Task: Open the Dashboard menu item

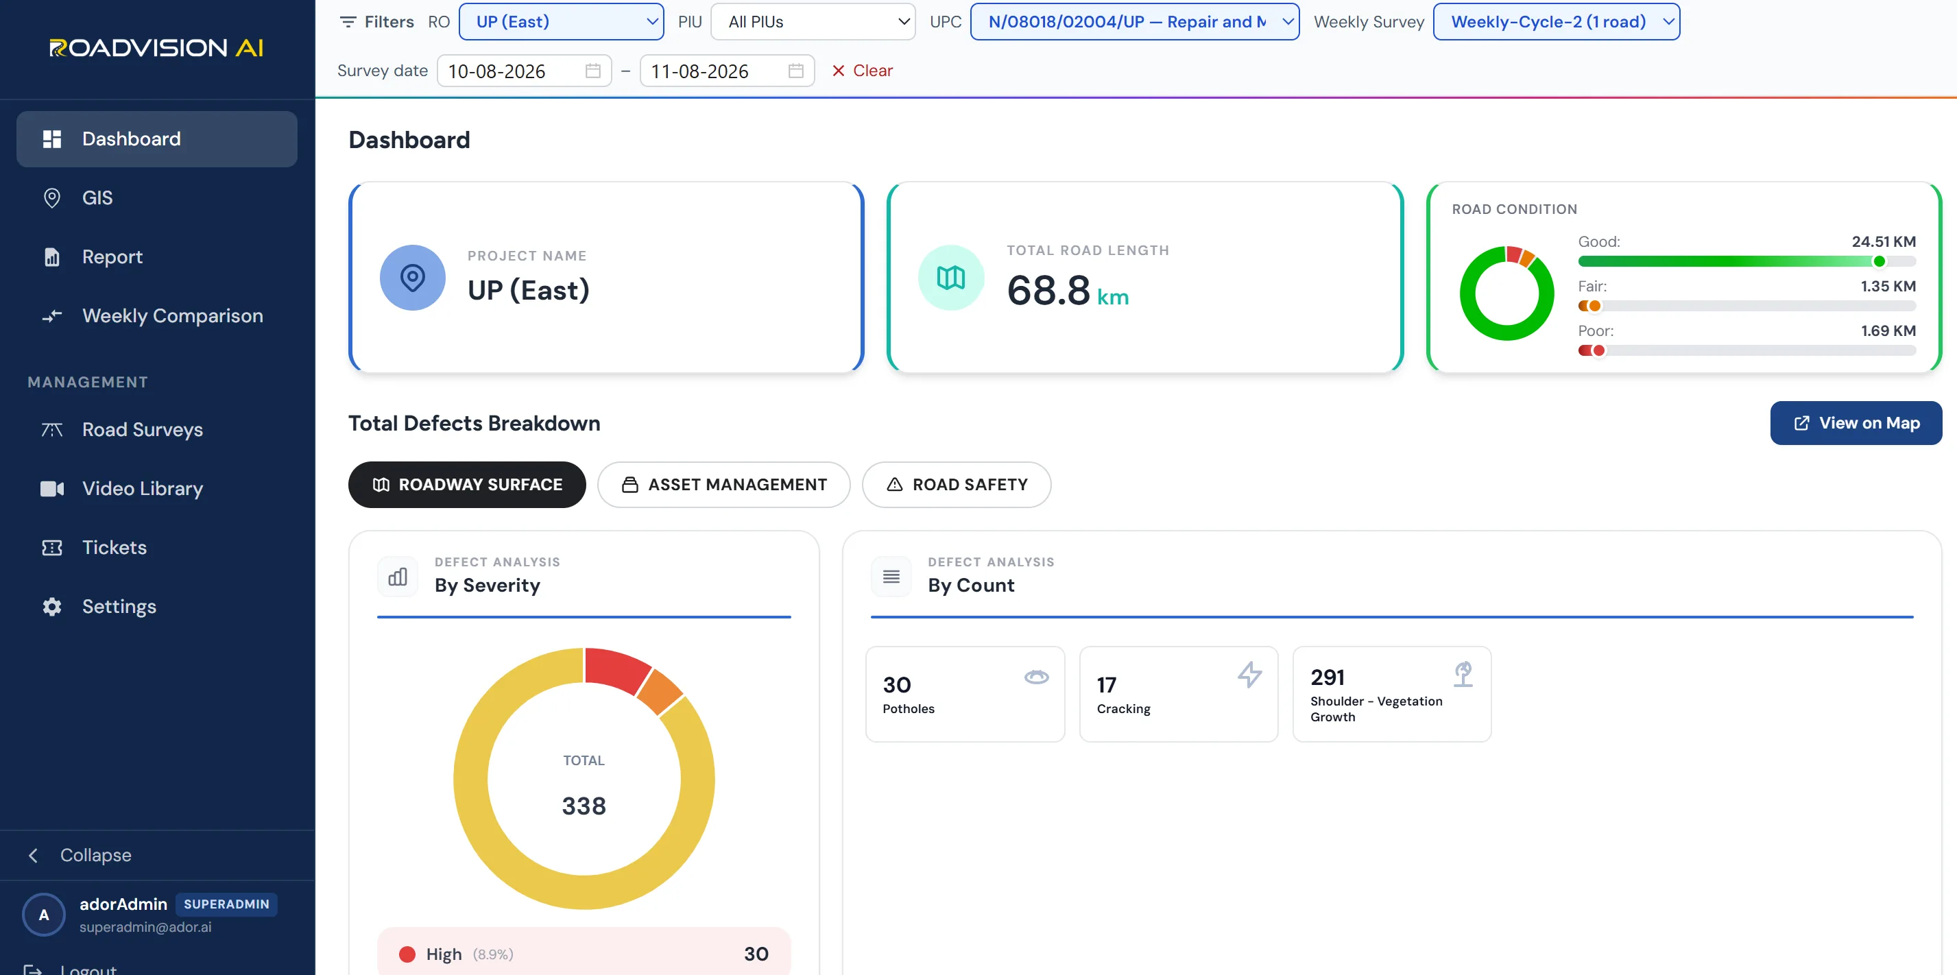Action: [156, 139]
